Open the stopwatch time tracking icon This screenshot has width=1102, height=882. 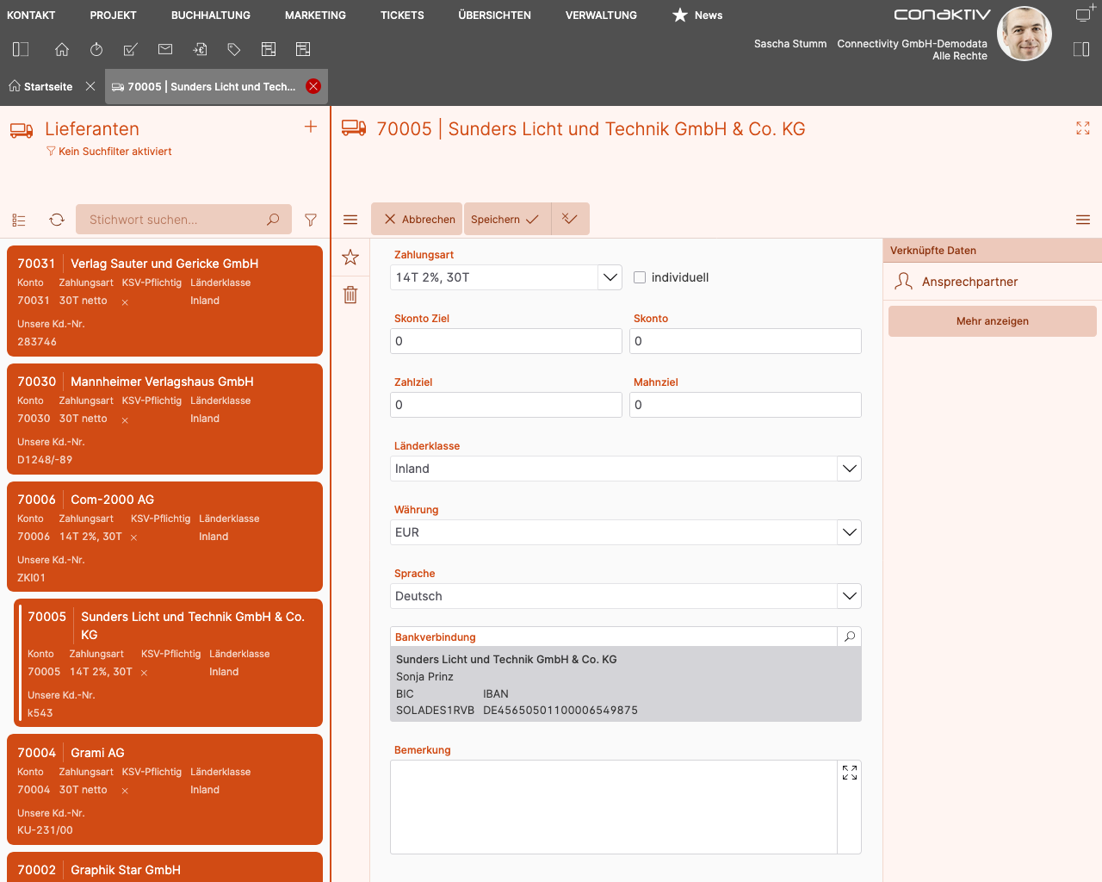[96, 50]
